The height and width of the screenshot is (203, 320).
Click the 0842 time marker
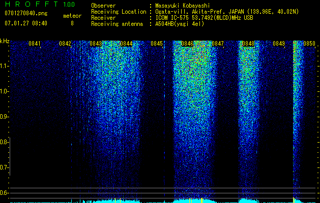pos(65,44)
